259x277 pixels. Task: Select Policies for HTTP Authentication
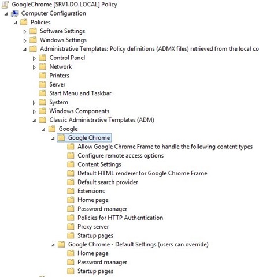coord(120,218)
